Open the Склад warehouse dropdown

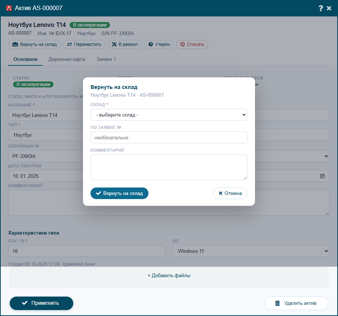click(x=169, y=115)
